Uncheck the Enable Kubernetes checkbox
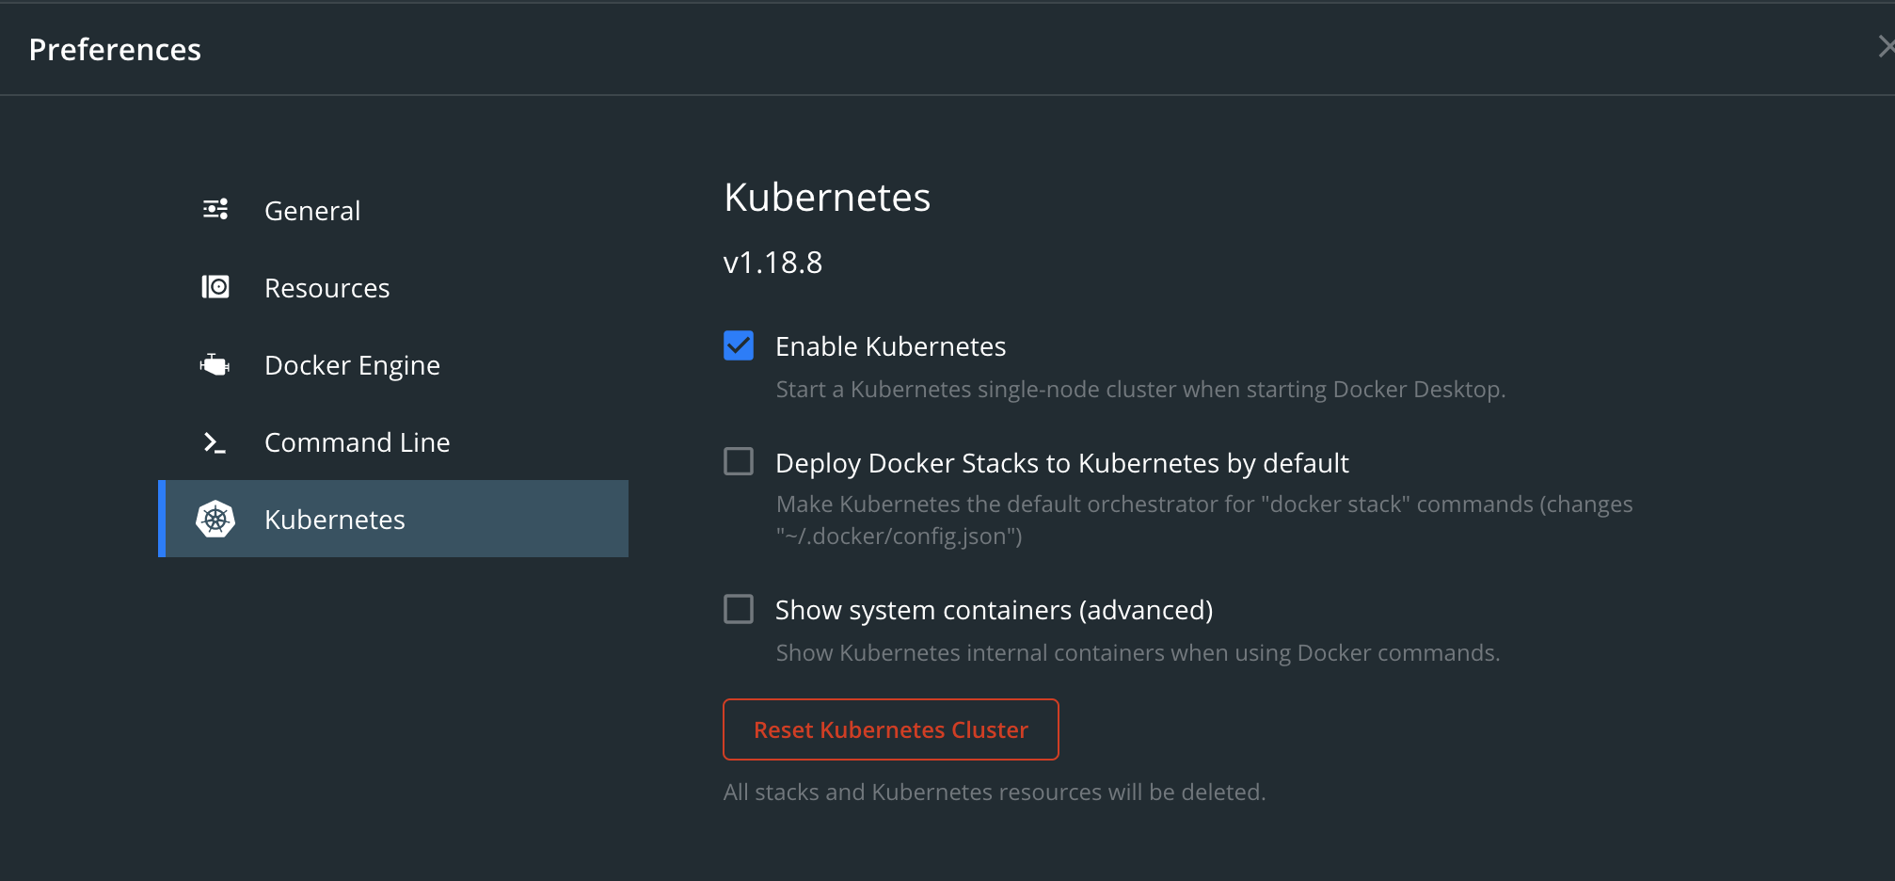The height and width of the screenshot is (881, 1895). coord(739,345)
